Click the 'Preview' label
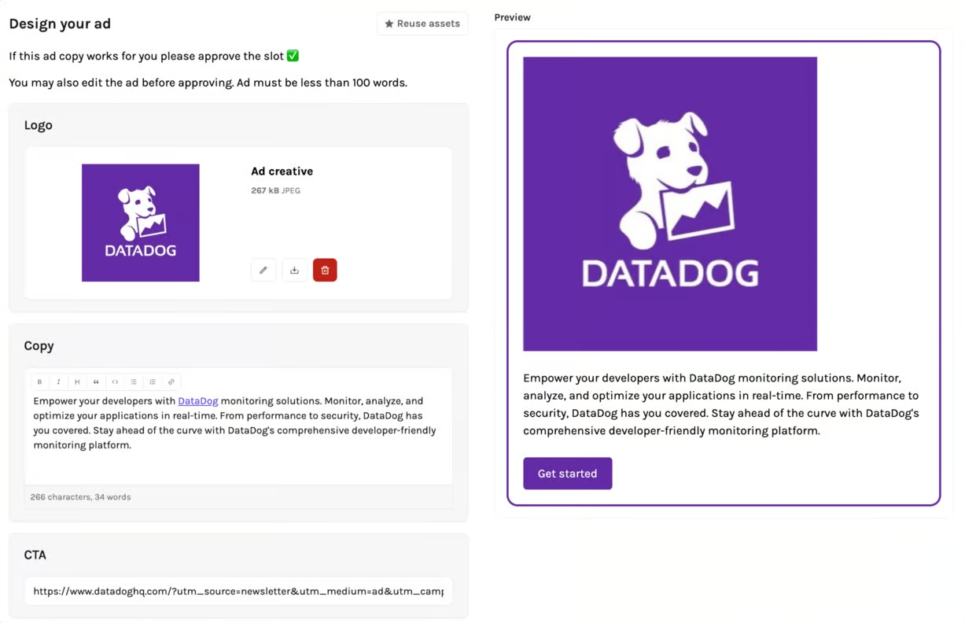 tap(512, 17)
